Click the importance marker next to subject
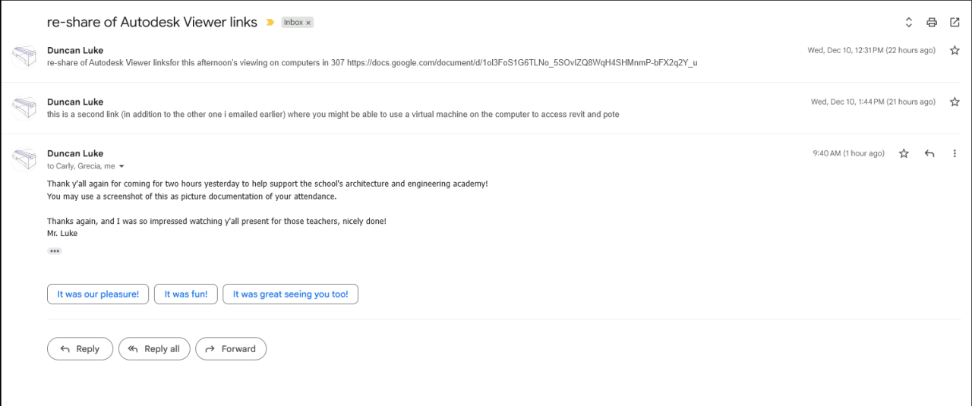The width and height of the screenshot is (972, 406). pyautogui.click(x=270, y=23)
